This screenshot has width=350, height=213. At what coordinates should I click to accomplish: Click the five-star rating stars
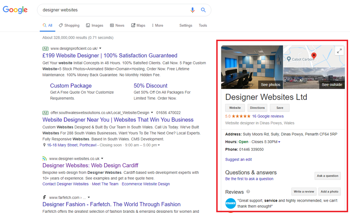pos(241,116)
